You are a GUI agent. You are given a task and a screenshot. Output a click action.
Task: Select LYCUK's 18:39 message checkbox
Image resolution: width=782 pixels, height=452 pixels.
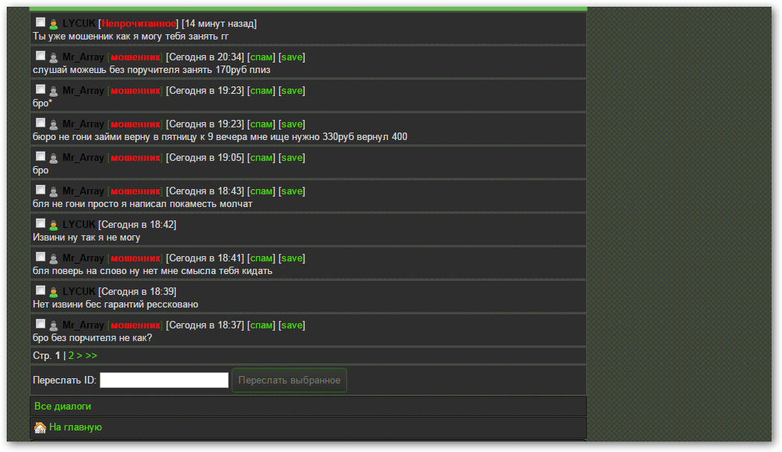pos(40,290)
